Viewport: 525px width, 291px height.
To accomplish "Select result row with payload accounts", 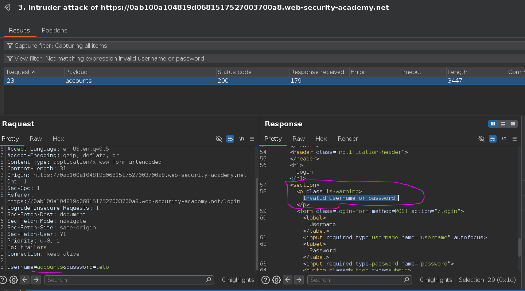I will pos(264,81).
